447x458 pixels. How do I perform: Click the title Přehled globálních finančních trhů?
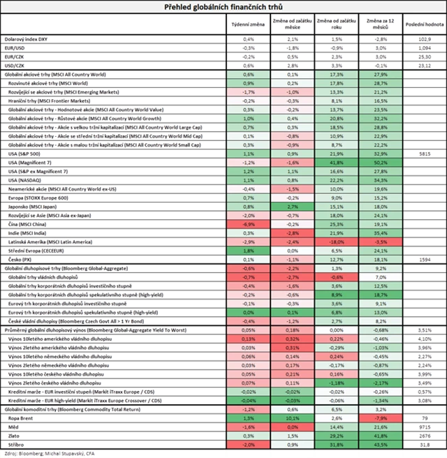coord(223,7)
